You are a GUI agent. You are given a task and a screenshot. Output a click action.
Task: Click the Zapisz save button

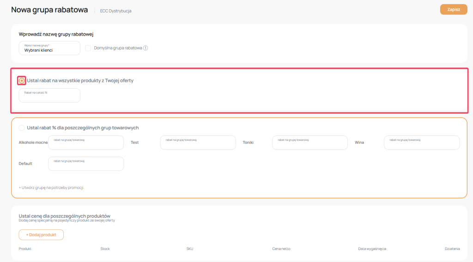point(453,9)
